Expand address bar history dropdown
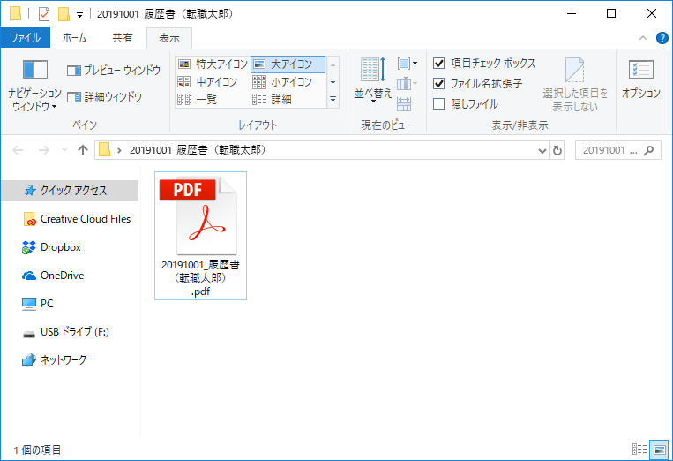Screen dimensions: 673x461 point(542,151)
